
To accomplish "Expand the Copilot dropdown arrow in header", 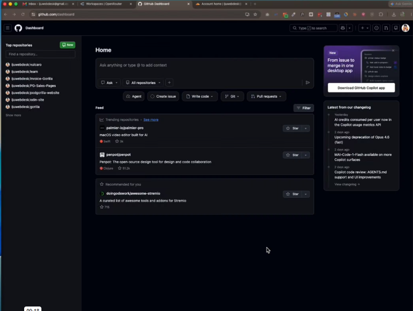I will (349, 28).
